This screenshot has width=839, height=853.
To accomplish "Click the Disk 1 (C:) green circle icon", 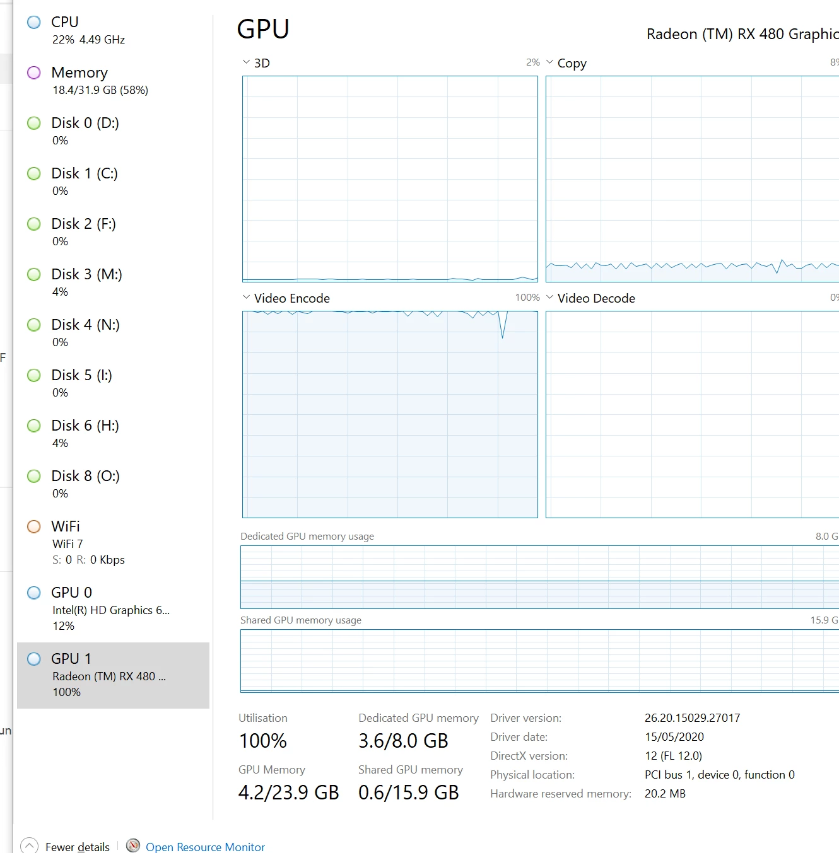I will pos(34,174).
